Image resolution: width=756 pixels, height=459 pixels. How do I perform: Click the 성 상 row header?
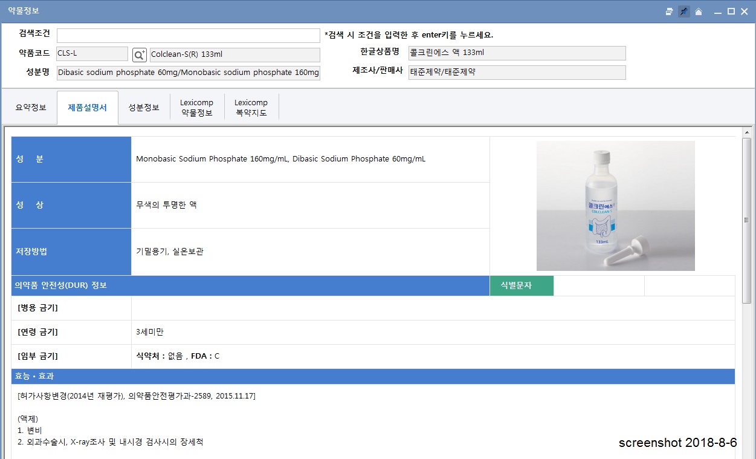click(71, 206)
